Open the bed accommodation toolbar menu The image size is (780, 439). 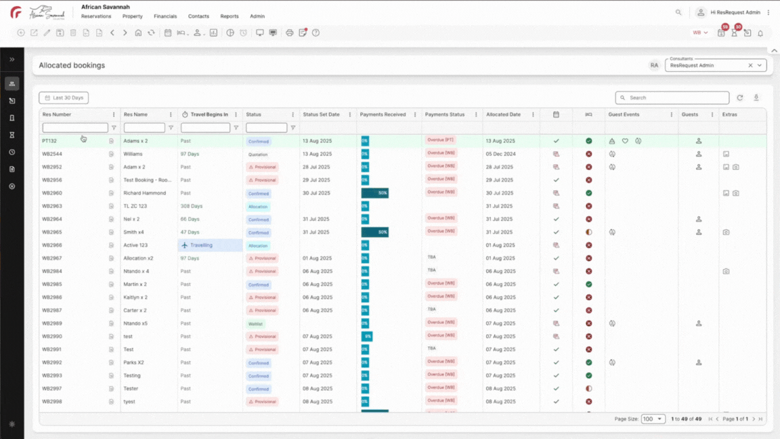pyautogui.click(x=182, y=33)
